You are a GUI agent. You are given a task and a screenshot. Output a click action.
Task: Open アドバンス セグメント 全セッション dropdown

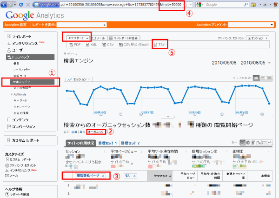coord(258,38)
